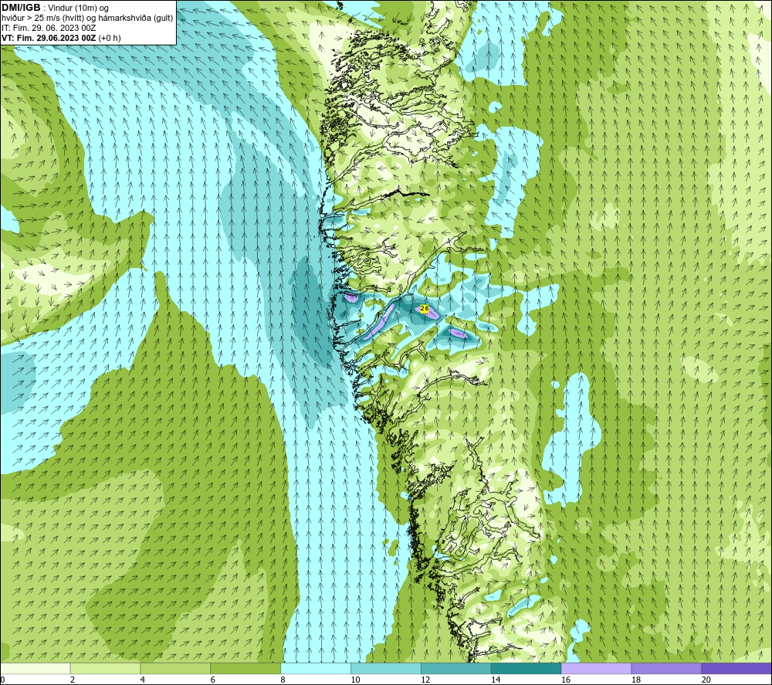Click the '16' label on the color scale
This screenshot has height=685, width=772.
(566, 680)
